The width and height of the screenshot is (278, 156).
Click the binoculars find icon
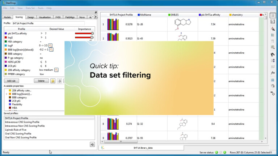coord(273,55)
